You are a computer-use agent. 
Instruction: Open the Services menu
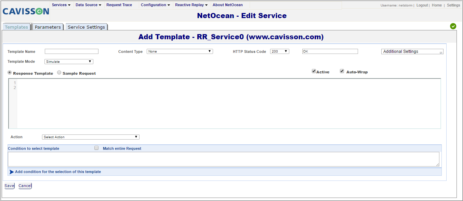(x=61, y=5)
